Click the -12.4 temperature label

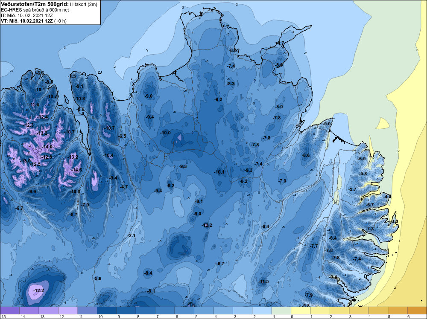[x=42, y=117]
